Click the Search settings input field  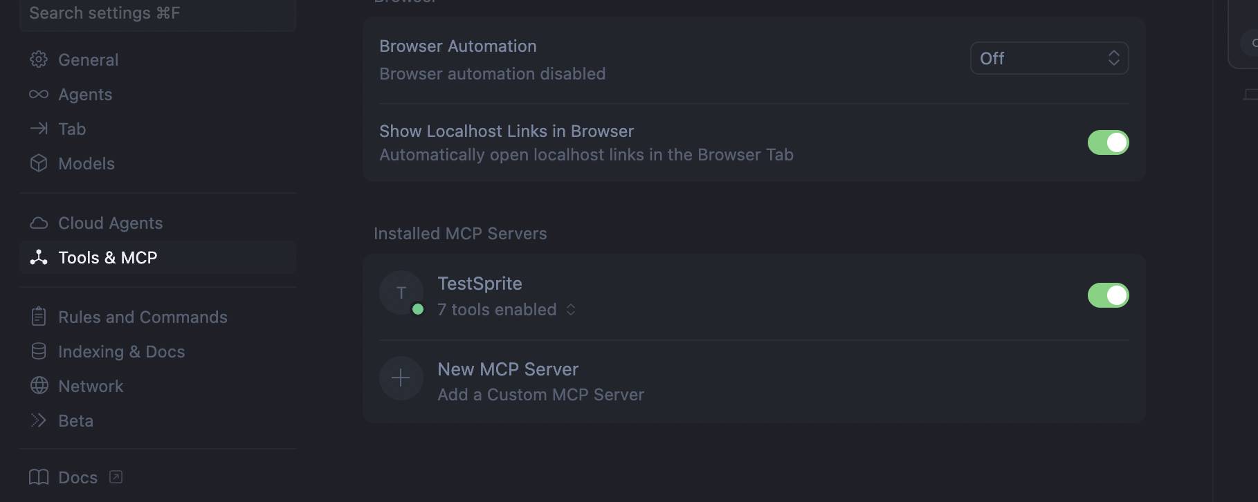point(158,12)
